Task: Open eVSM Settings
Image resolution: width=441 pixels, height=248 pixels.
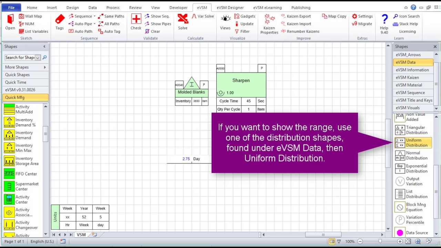Action: coord(362,16)
